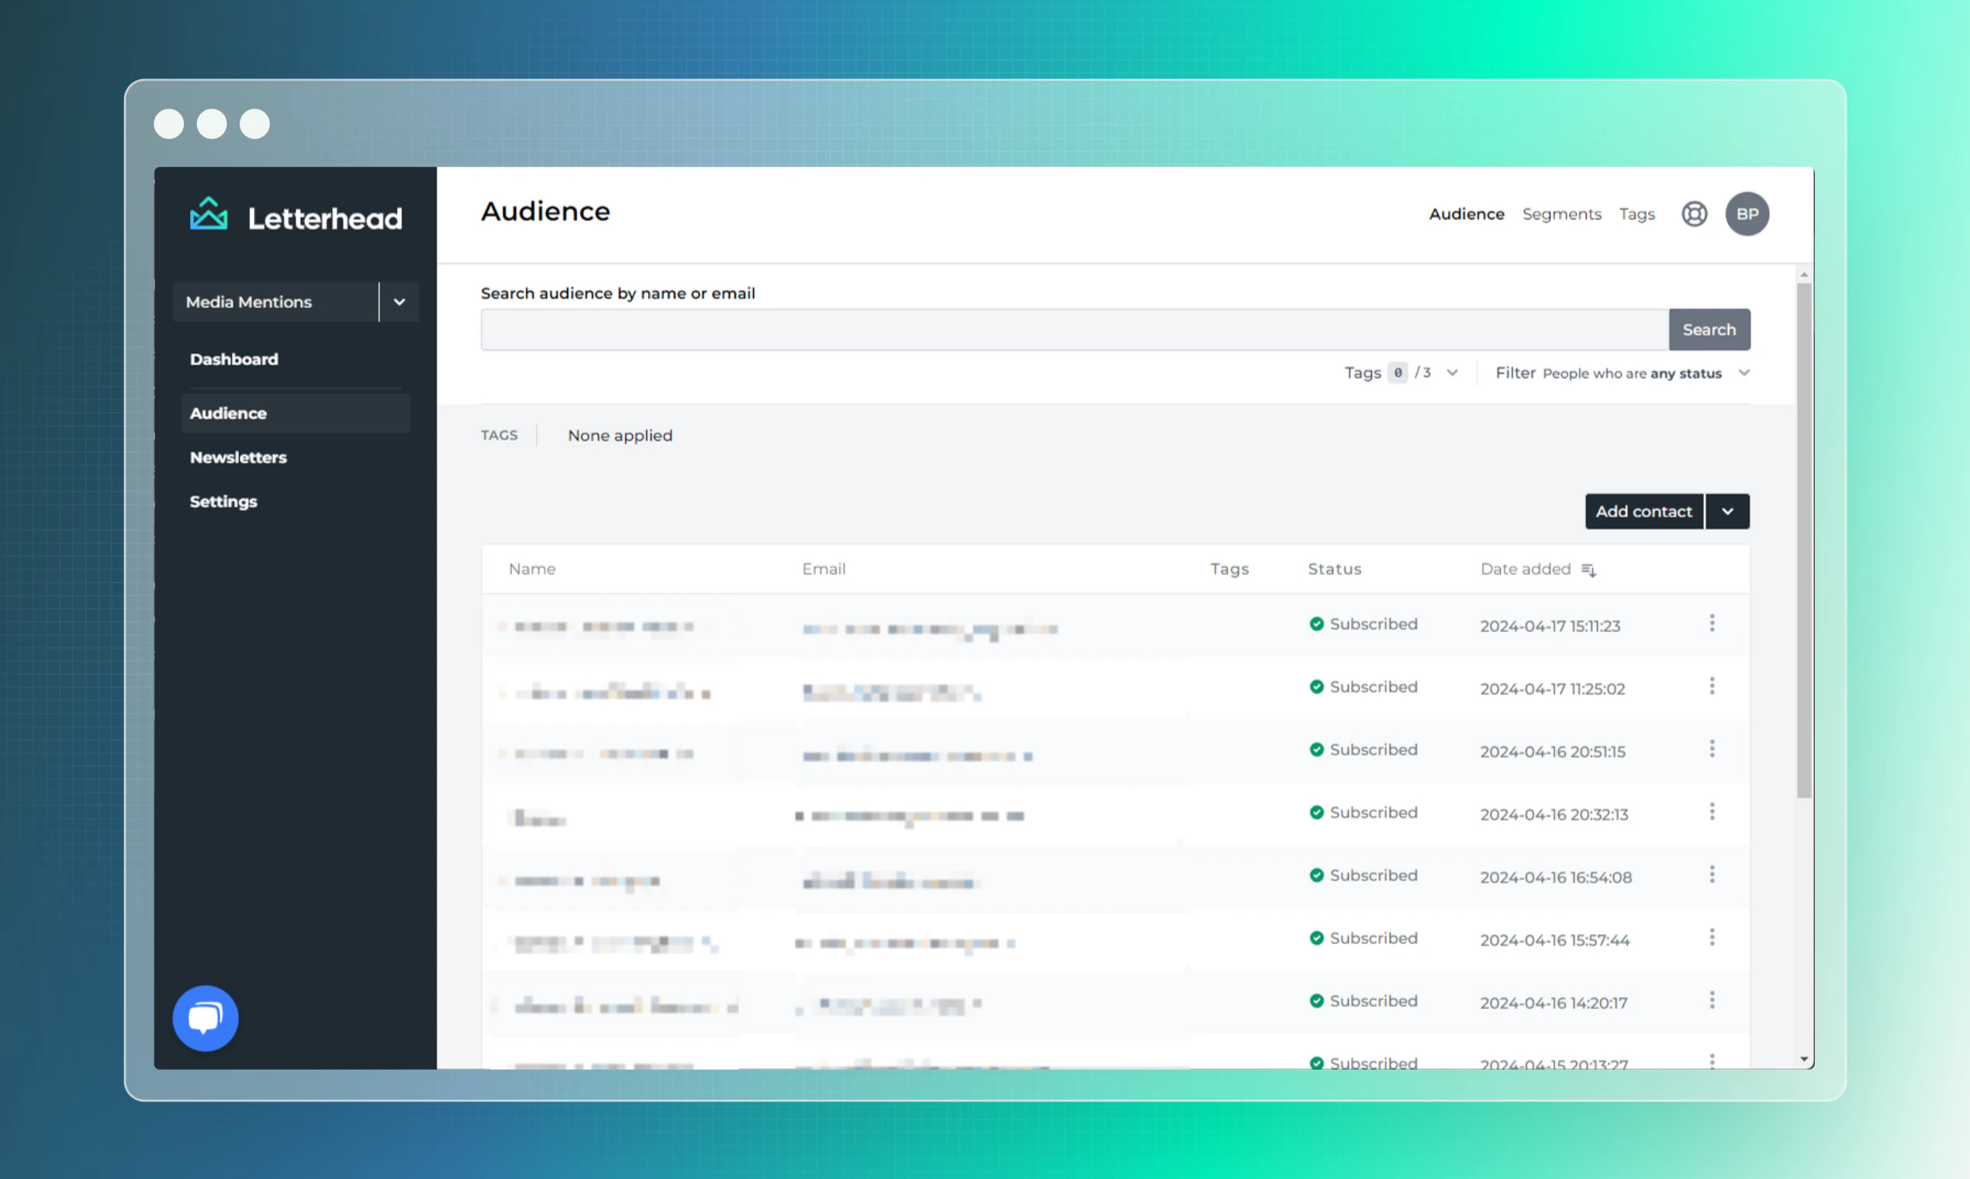The height and width of the screenshot is (1179, 1970).
Task: Open Settings in sidebar
Action: (223, 501)
